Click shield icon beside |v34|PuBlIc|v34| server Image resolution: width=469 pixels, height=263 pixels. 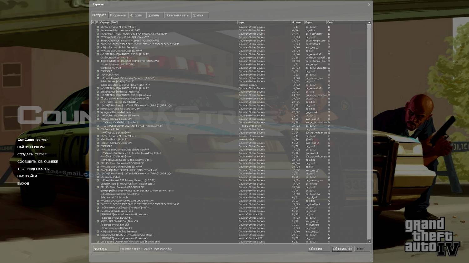(x=98, y=75)
